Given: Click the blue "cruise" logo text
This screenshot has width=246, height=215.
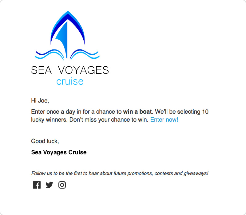Looking at the screenshot, I should tap(70, 82).
